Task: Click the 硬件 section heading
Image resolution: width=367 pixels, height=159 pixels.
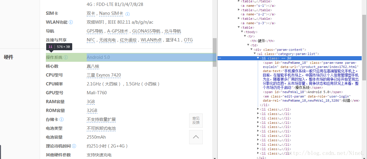Action: pos(9,57)
